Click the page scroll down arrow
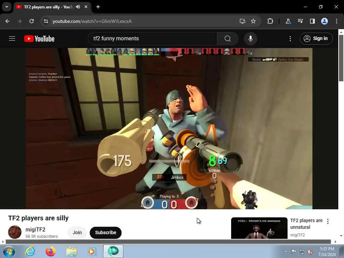344x258 pixels. [x=341, y=235]
